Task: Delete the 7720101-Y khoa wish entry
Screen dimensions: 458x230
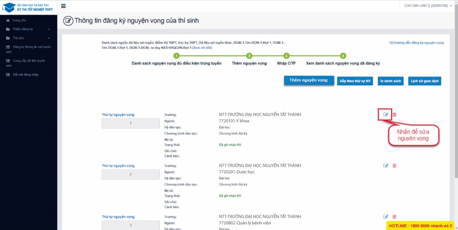Action: point(394,115)
